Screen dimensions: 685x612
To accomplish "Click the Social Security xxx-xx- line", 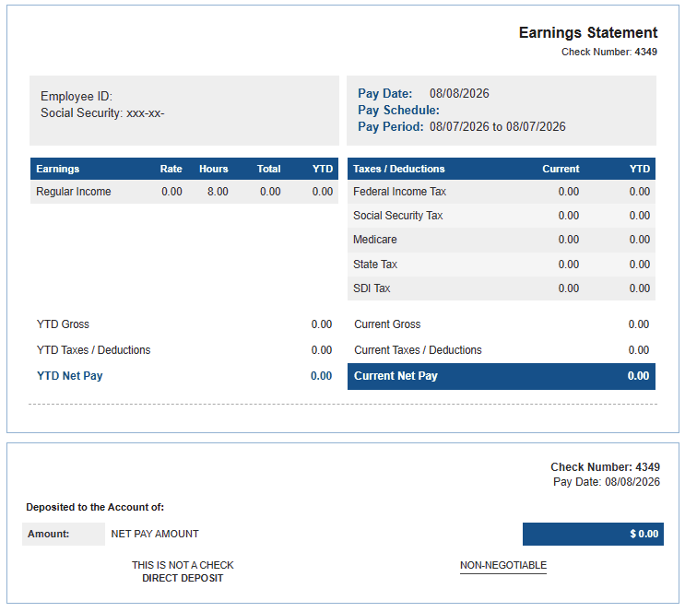I will pos(102,113).
